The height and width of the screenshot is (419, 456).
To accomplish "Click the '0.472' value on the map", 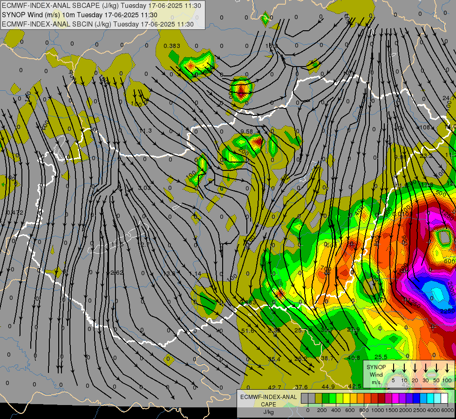I will pos(15,213).
